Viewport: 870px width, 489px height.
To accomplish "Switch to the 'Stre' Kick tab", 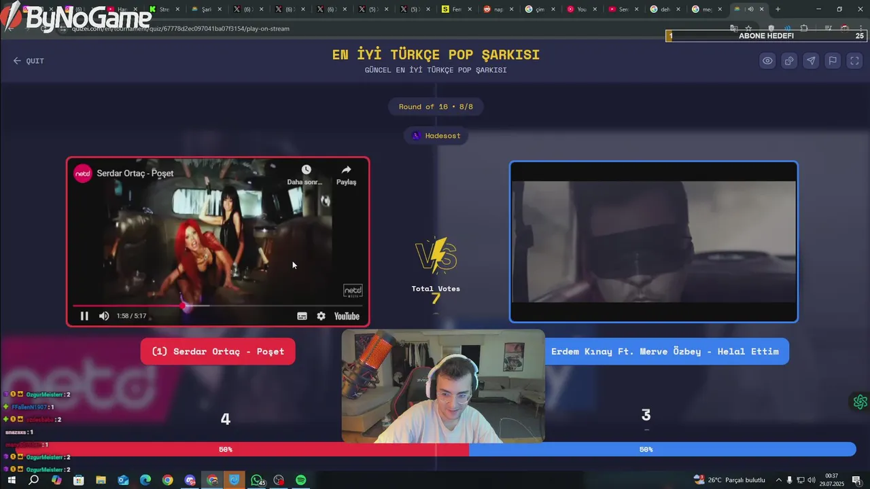I will click(164, 10).
